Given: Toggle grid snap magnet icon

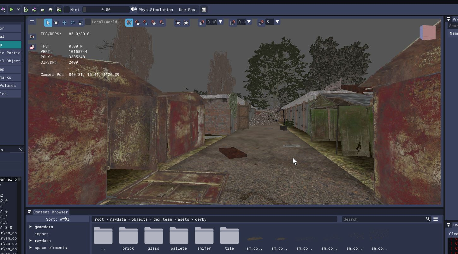Looking at the screenshot, I should coord(129,22).
